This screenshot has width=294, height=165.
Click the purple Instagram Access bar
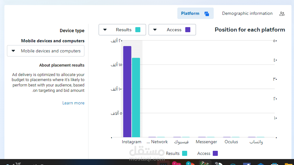pyautogui.click(x=127, y=92)
